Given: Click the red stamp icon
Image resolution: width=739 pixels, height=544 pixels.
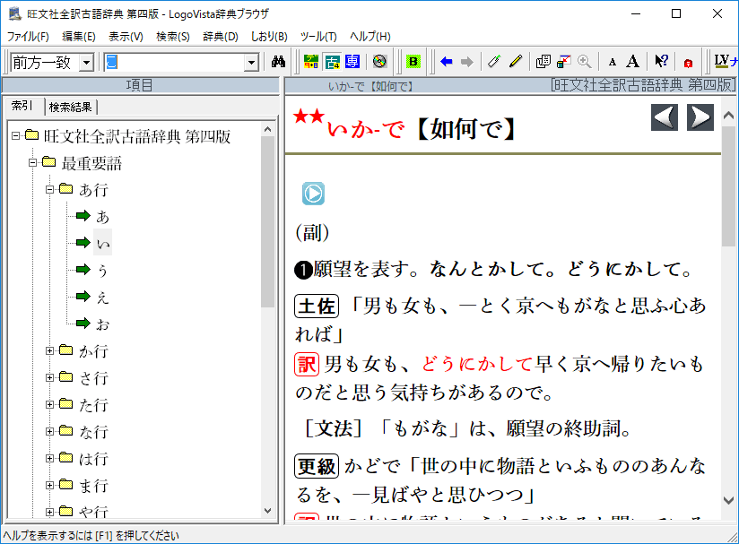Looking at the screenshot, I should click(688, 63).
